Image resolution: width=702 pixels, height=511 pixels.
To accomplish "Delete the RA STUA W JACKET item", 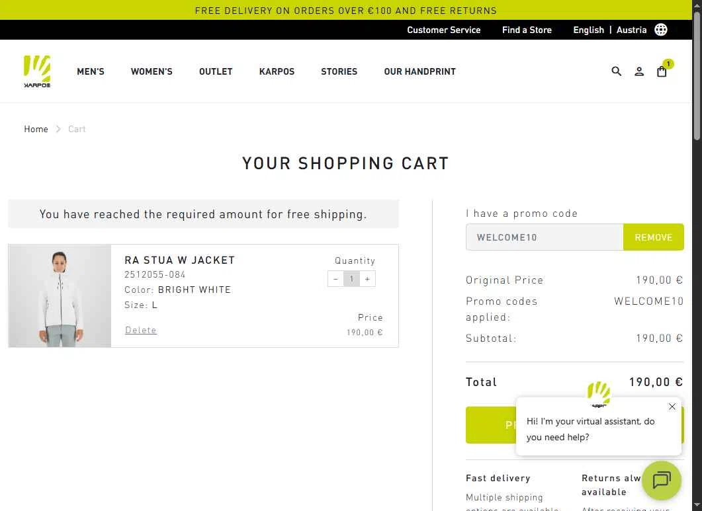I will pyautogui.click(x=140, y=330).
